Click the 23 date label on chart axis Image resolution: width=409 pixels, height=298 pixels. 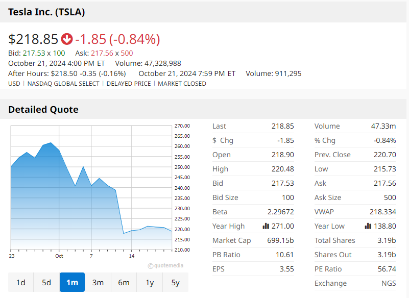pos(11,256)
